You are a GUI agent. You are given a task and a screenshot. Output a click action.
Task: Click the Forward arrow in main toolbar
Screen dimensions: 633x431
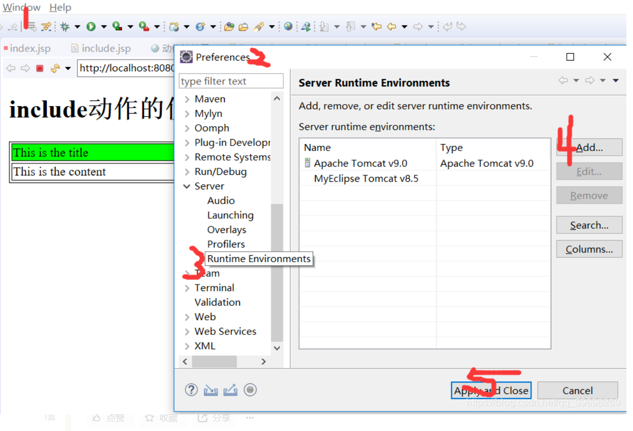point(418,27)
